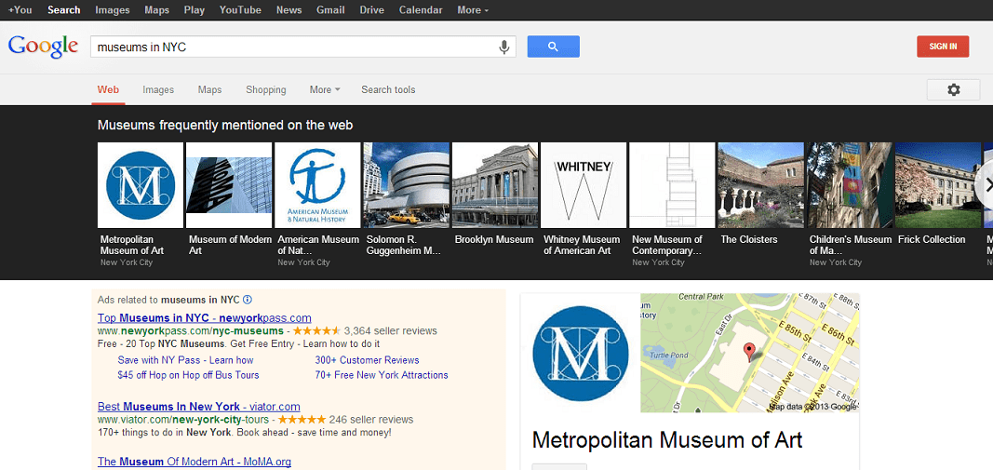Open New Museum of Contemporary Art thumbnail

click(x=672, y=185)
